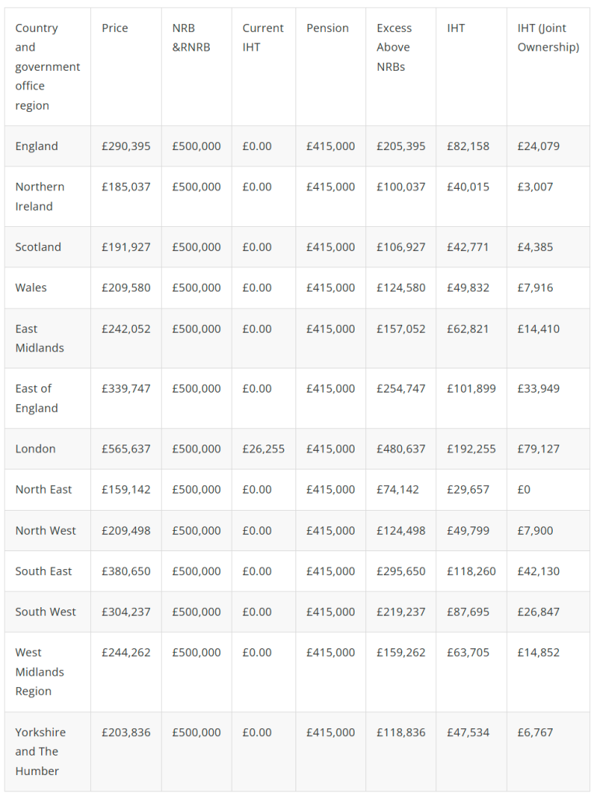The height and width of the screenshot is (796, 594).
Task: Select London's current IHT £26,255
Action: 264,449
